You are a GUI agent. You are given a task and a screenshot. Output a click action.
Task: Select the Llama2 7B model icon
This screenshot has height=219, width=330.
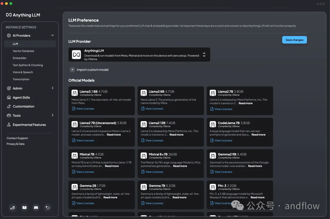213,93
